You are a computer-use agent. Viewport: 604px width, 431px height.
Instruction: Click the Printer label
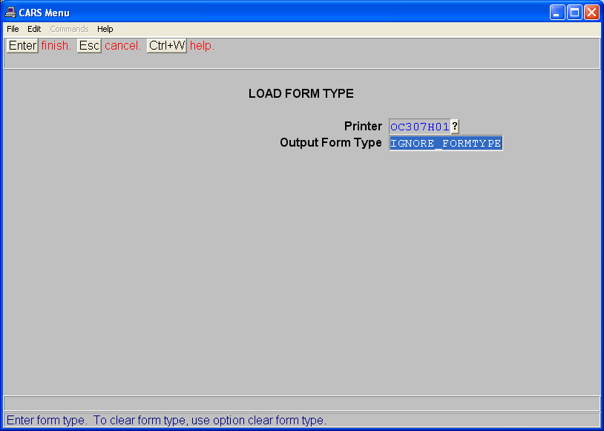click(x=363, y=126)
